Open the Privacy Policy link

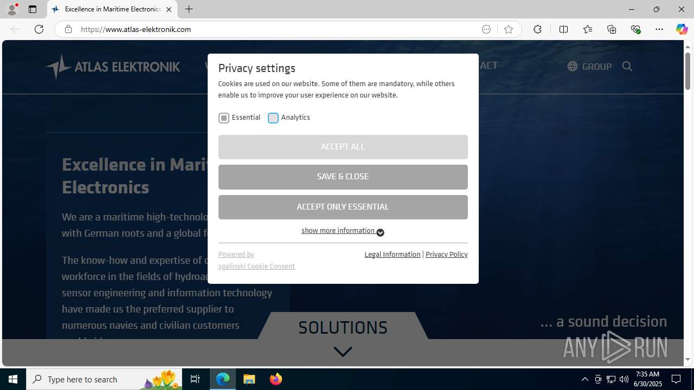click(x=446, y=255)
